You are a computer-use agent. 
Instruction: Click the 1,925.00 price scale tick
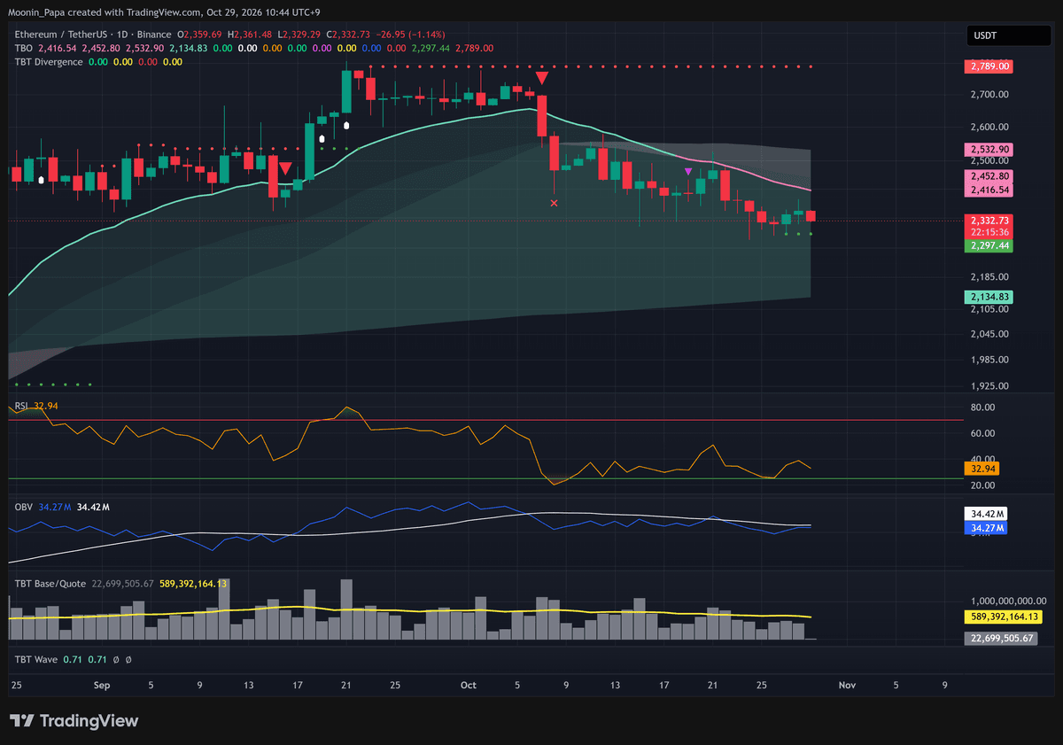click(989, 386)
